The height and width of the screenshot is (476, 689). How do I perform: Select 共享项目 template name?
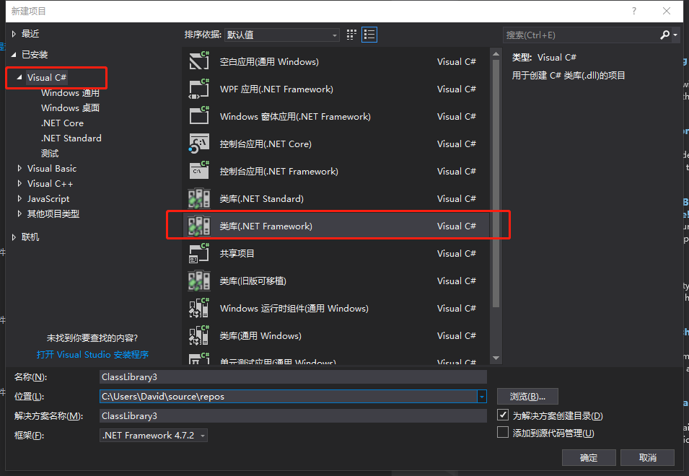pyautogui.click(x=237, y=253)
